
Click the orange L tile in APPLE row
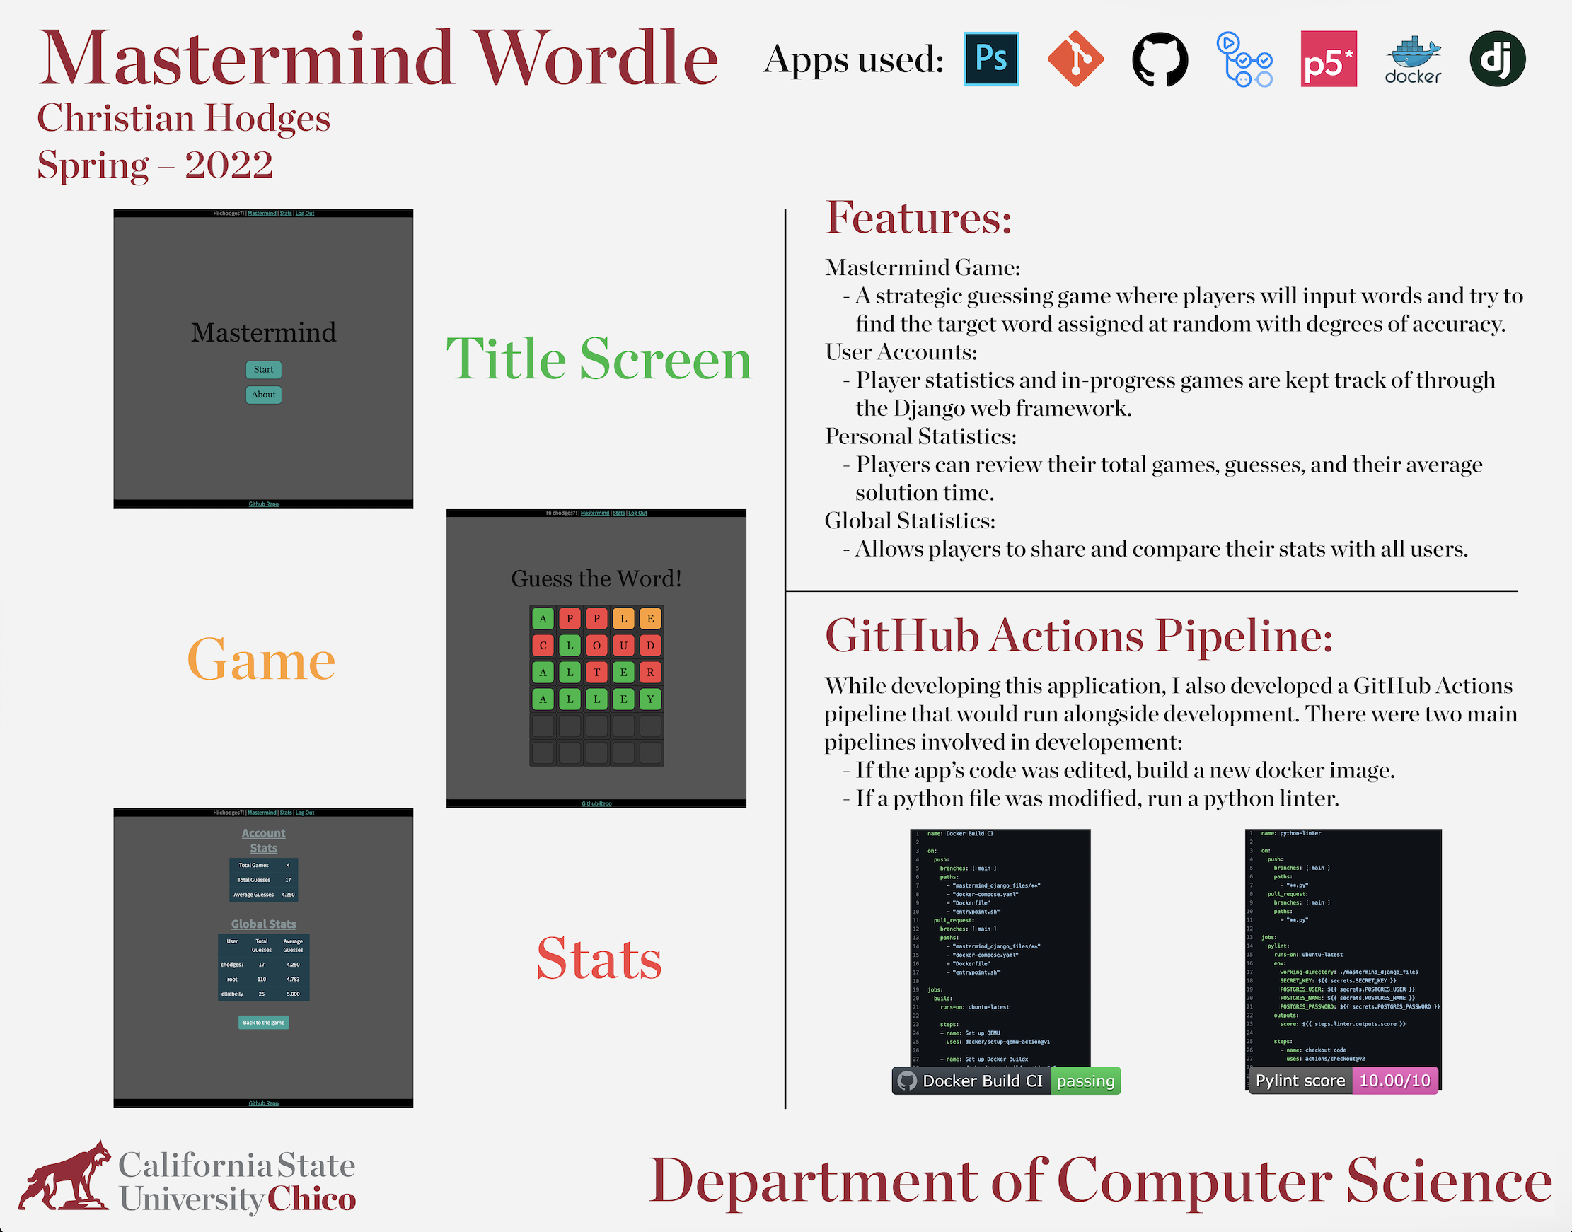point(623,619)
